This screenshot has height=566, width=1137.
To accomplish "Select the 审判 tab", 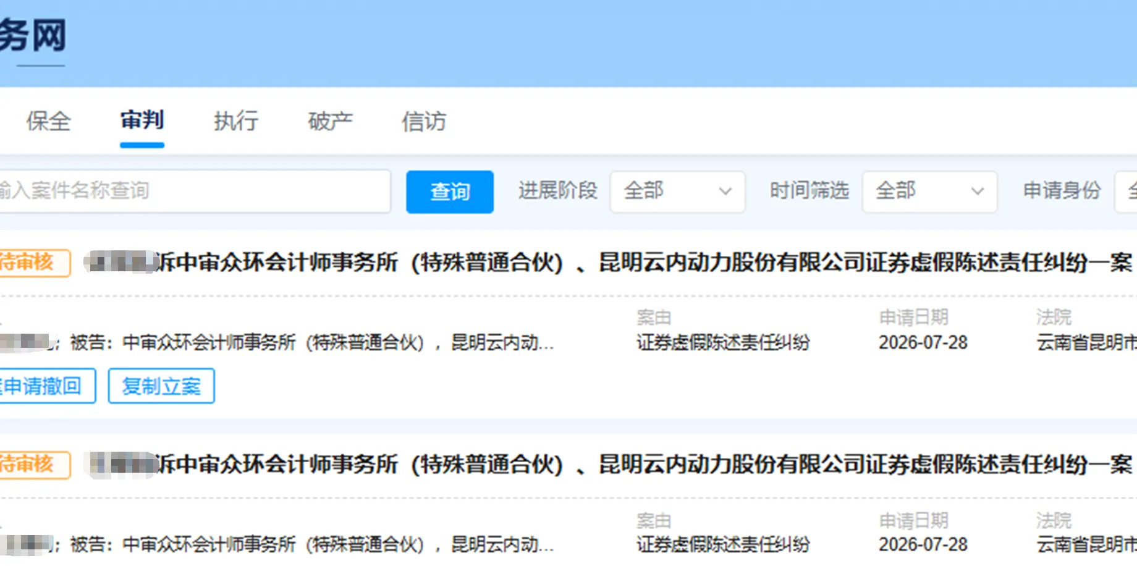I will (x=142, y=120).
